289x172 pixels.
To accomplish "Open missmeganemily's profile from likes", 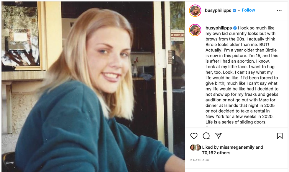I will click(x=237, y=147).
